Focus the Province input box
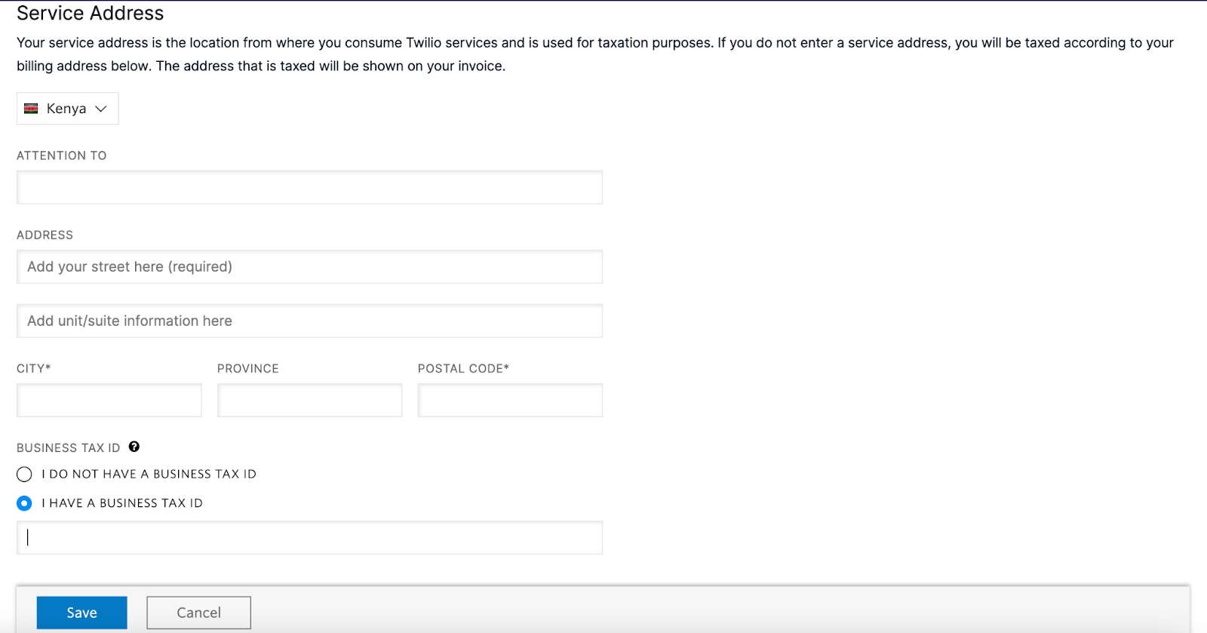The height and width of the screenshot is (633, 1207). [x=309, y=401]
